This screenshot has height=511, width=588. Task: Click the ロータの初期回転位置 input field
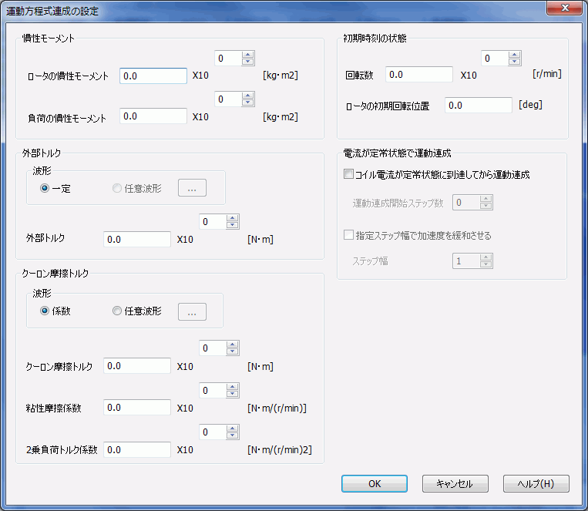(x=478, y=105)
